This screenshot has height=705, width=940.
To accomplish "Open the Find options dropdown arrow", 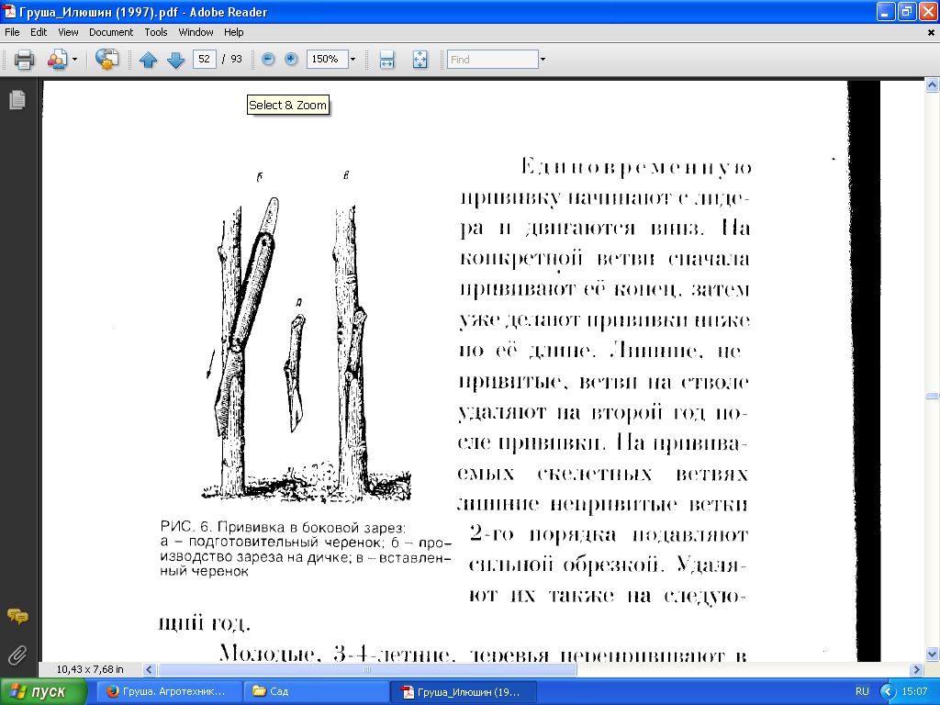I will pyautogui.click(x=543, y=60).
